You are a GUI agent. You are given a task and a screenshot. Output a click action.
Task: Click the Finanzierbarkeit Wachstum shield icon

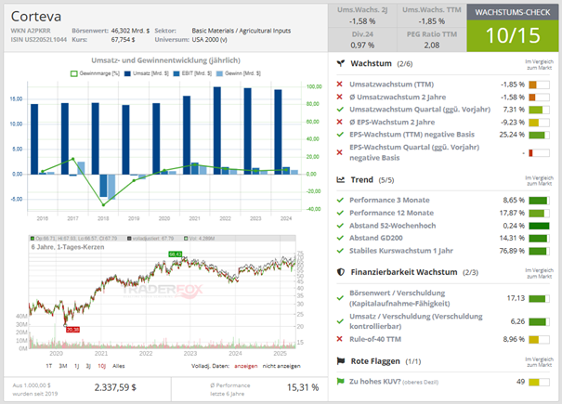click(x=341, y=272)
